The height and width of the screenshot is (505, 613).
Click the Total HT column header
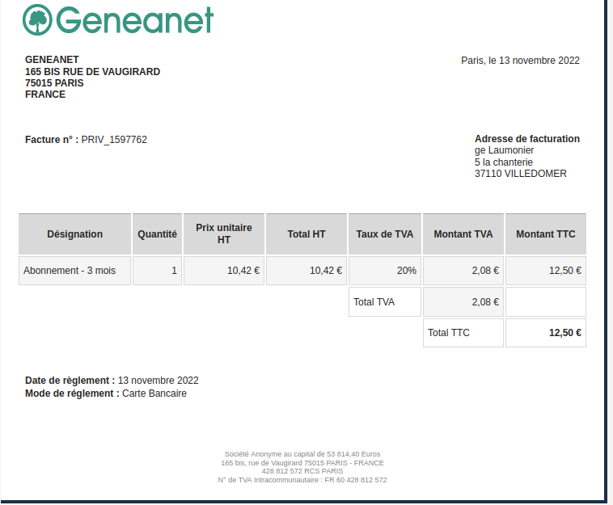[306, 234]
